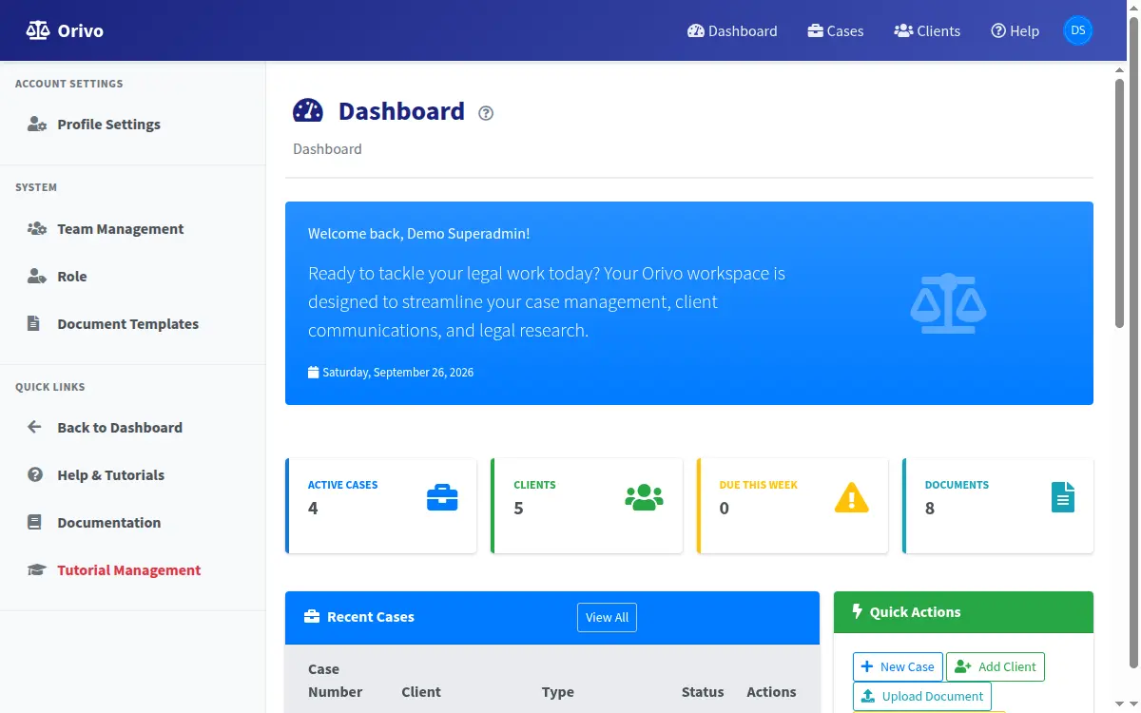Click the Profile Settings user-gear icon
This screenshot has width=1141, height=713.
point(37,125)
